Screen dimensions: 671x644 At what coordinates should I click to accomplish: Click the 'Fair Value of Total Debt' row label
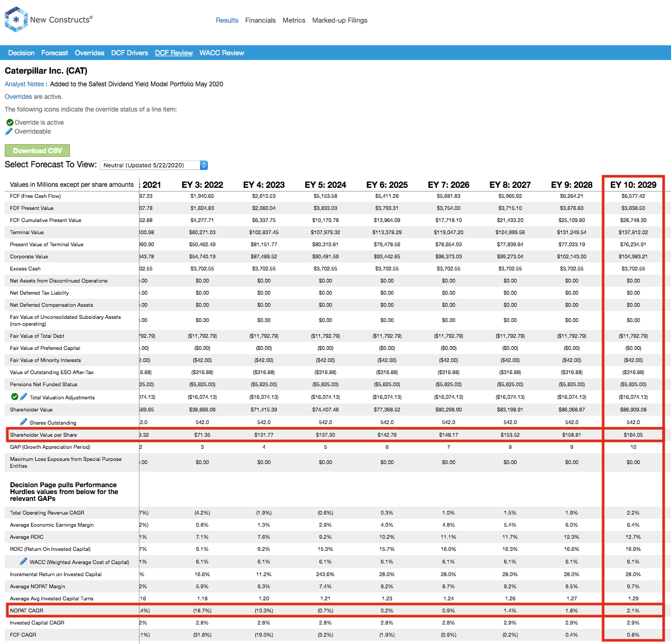pyautogui.click(x=37, y=336)
